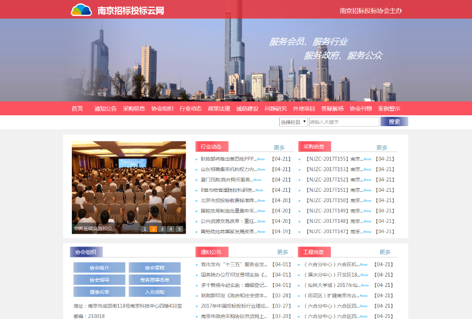This screenshot has height=319, width=472.
Task: Show slide 5 of the slideshow
Action: [x=179, y=229]
